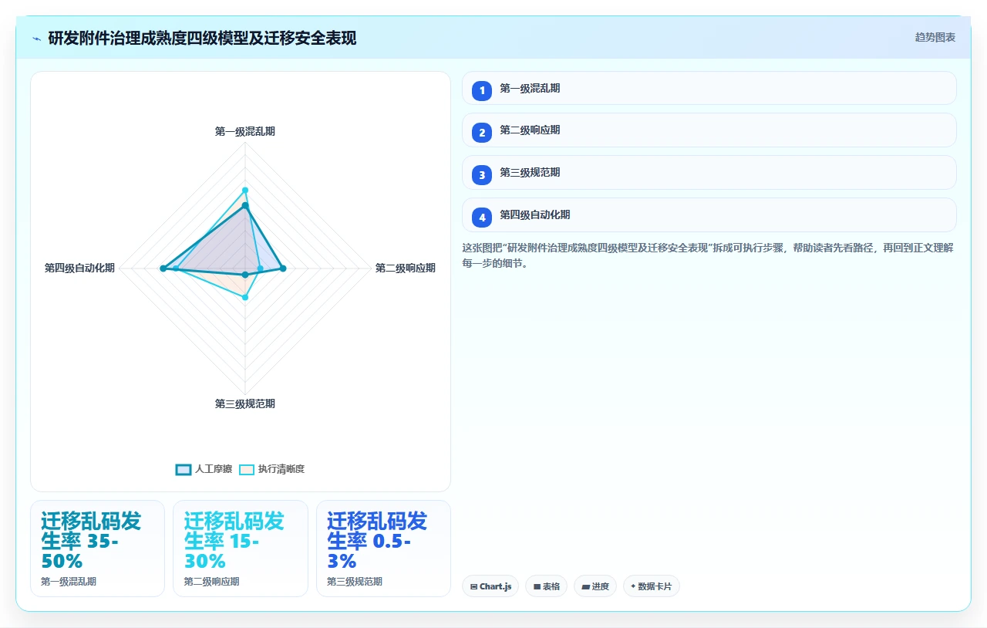This screenshot has width=987, height=628.
Task: Click the 趋势图表 label in header
Action: pyautogui.click(x=935, y=37)
